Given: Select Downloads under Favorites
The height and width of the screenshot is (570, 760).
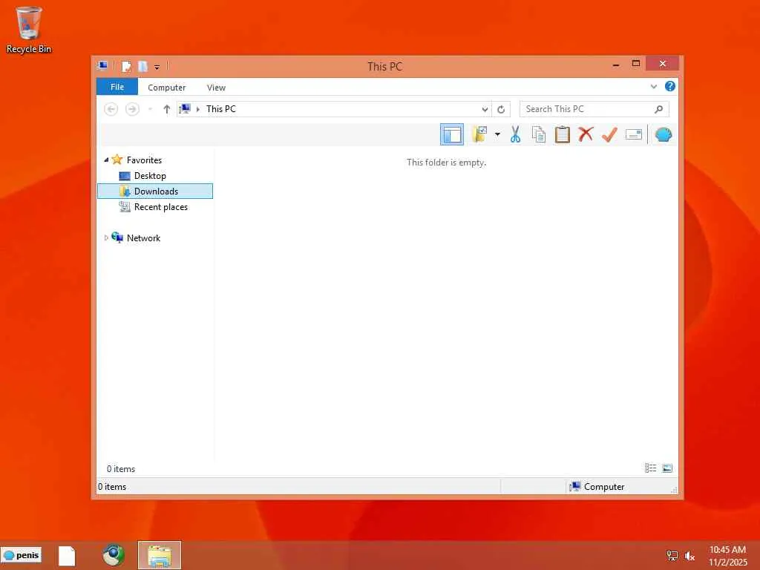Looking at the screenshot, I should (155, 191).
